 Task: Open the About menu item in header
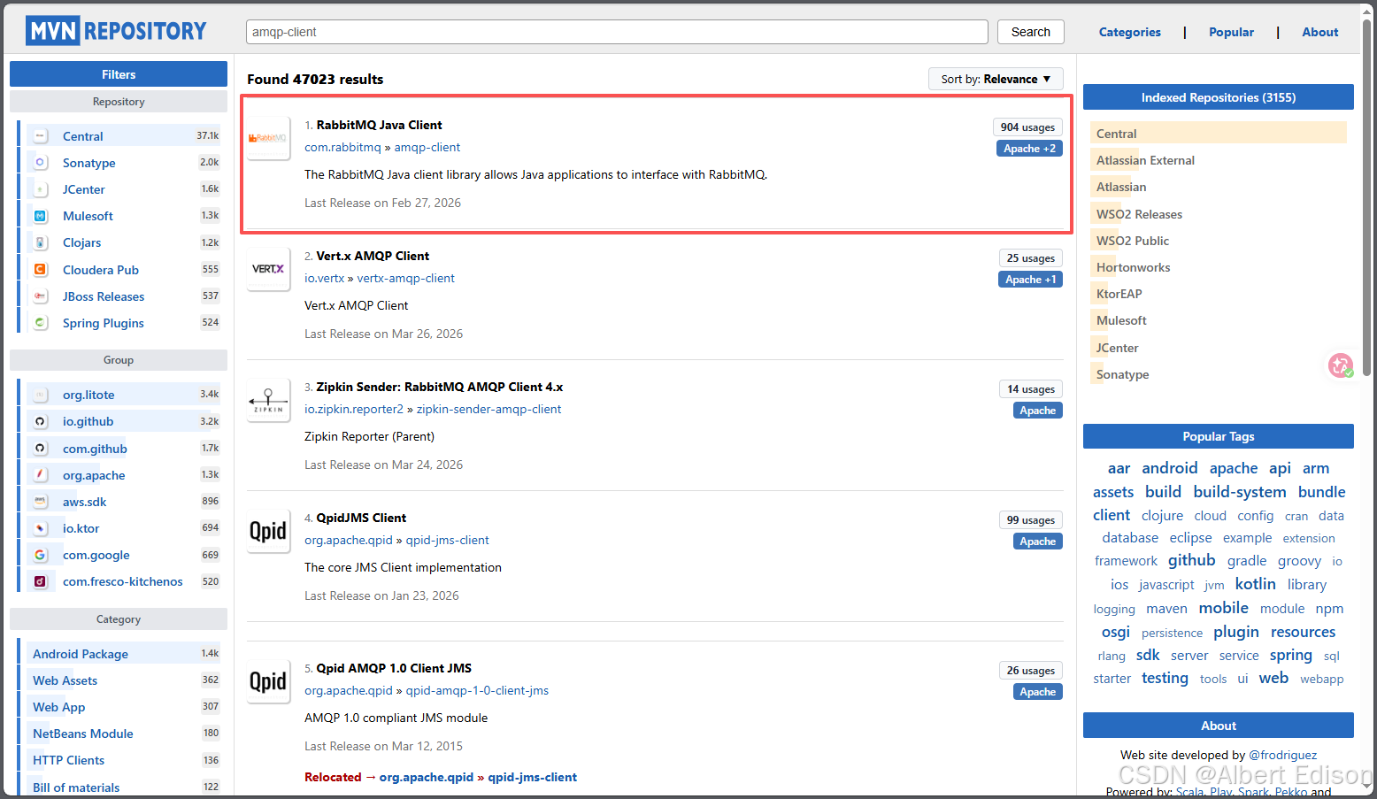(x=1319, y=32)
